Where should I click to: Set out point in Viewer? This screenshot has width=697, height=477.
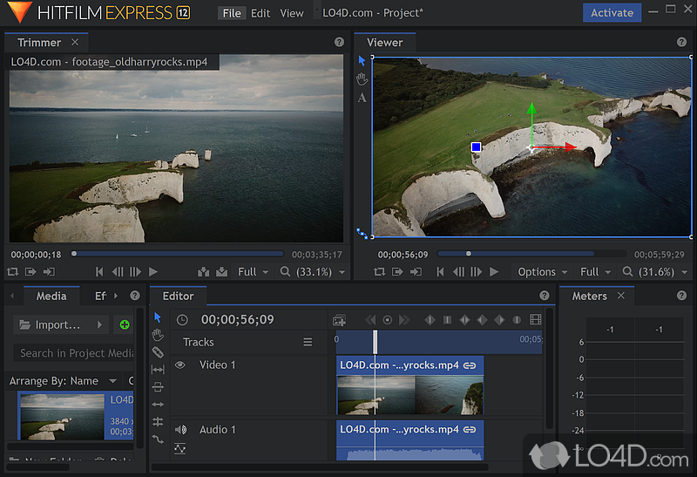(x=416, y=272)
